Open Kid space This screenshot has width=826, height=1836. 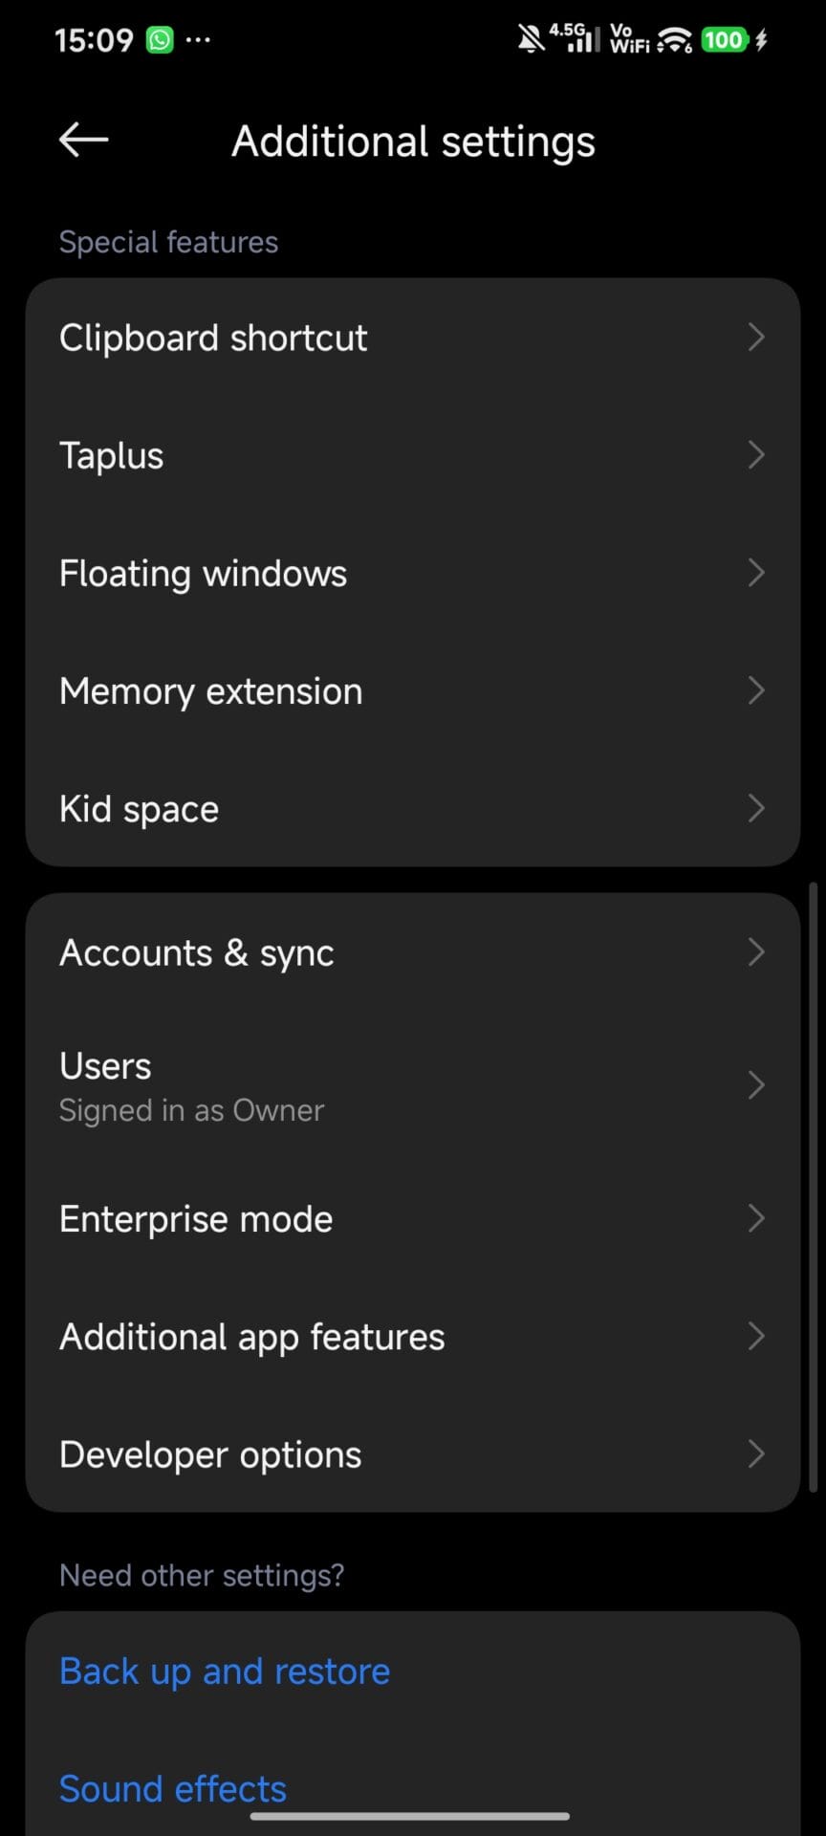click(x=139, y=809)
